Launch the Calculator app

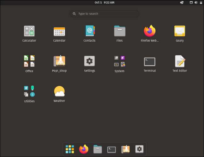pos(29,31)
